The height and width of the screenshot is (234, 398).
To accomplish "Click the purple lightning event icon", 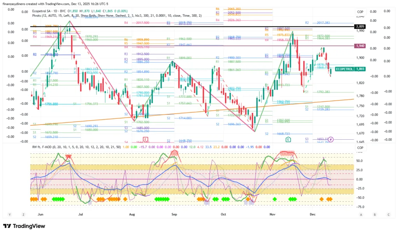I will 331,139.
